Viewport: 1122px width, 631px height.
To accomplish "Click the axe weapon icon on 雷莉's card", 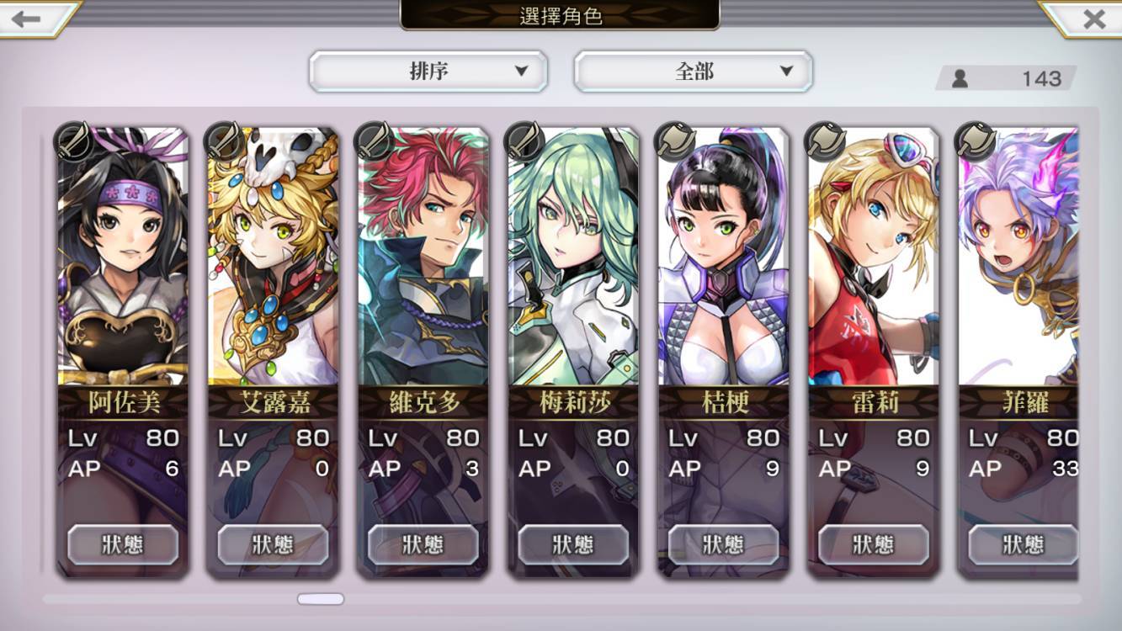I will pyautogui.click(x=825, y=141).
